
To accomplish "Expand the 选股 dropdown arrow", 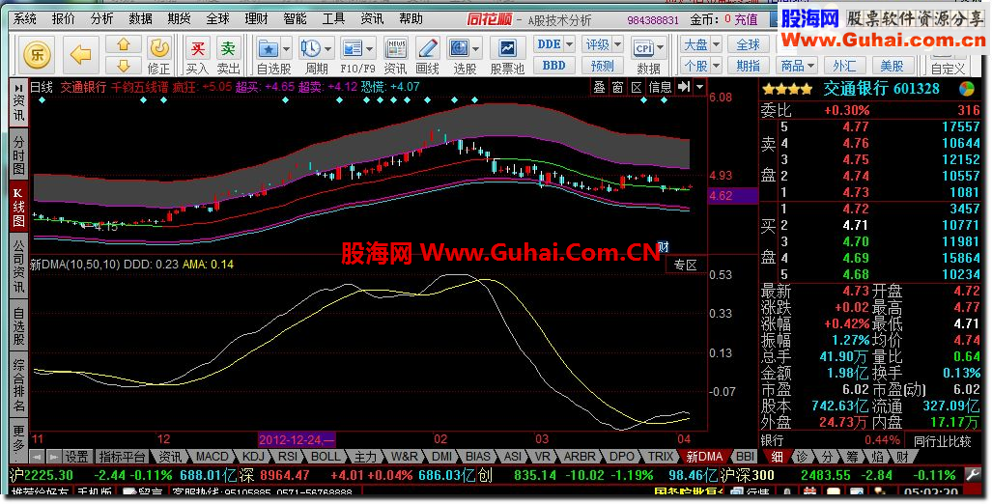I will (476, 48).
